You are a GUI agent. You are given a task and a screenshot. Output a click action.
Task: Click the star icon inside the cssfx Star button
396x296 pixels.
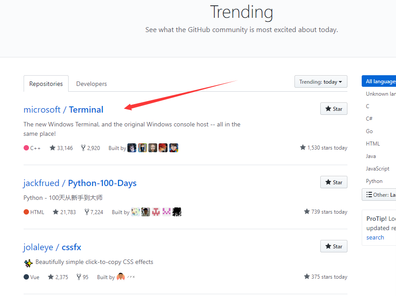328,246
